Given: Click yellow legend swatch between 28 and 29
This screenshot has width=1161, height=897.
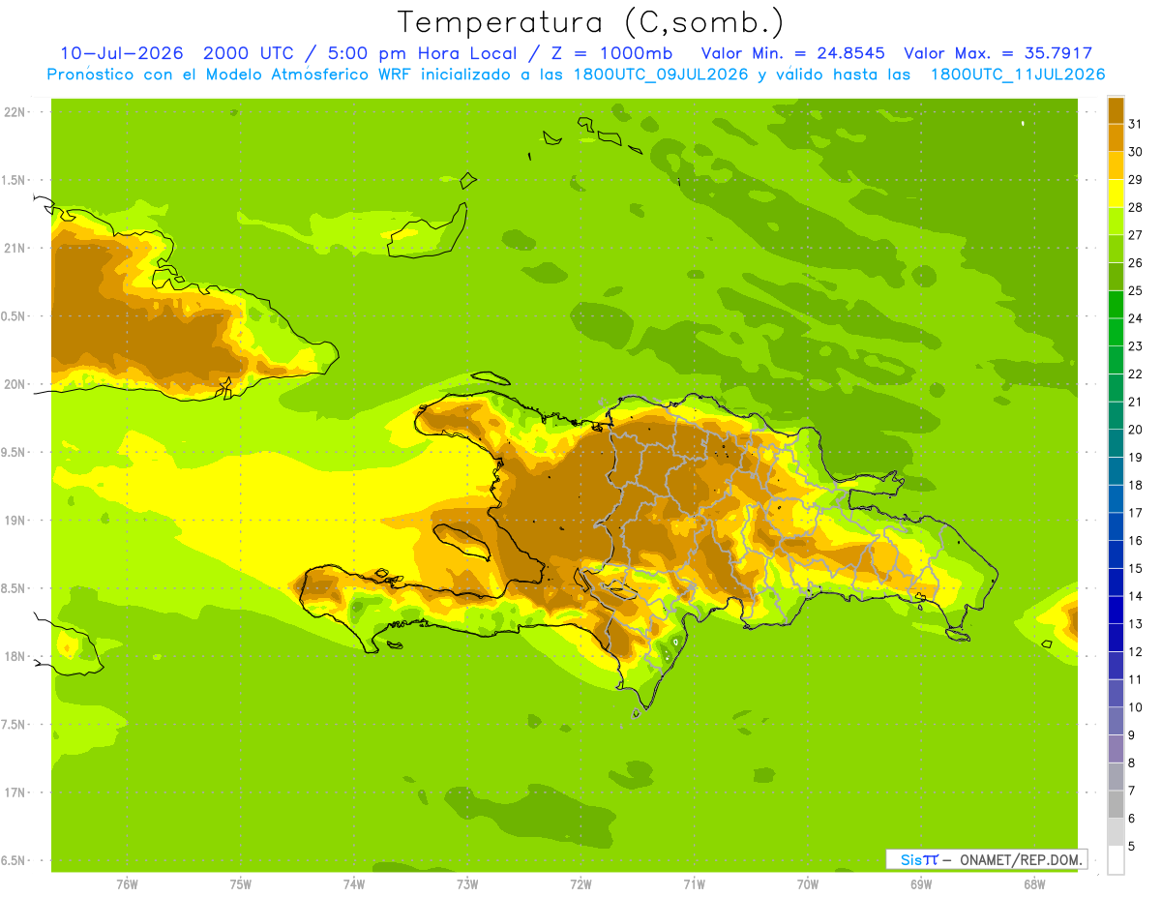Looking at the screenshot, I should pos(1116,194).
